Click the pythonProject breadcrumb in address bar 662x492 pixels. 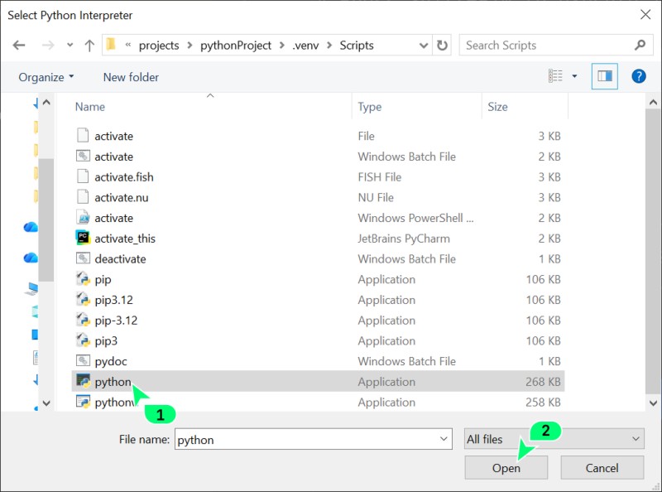point(236,46)
